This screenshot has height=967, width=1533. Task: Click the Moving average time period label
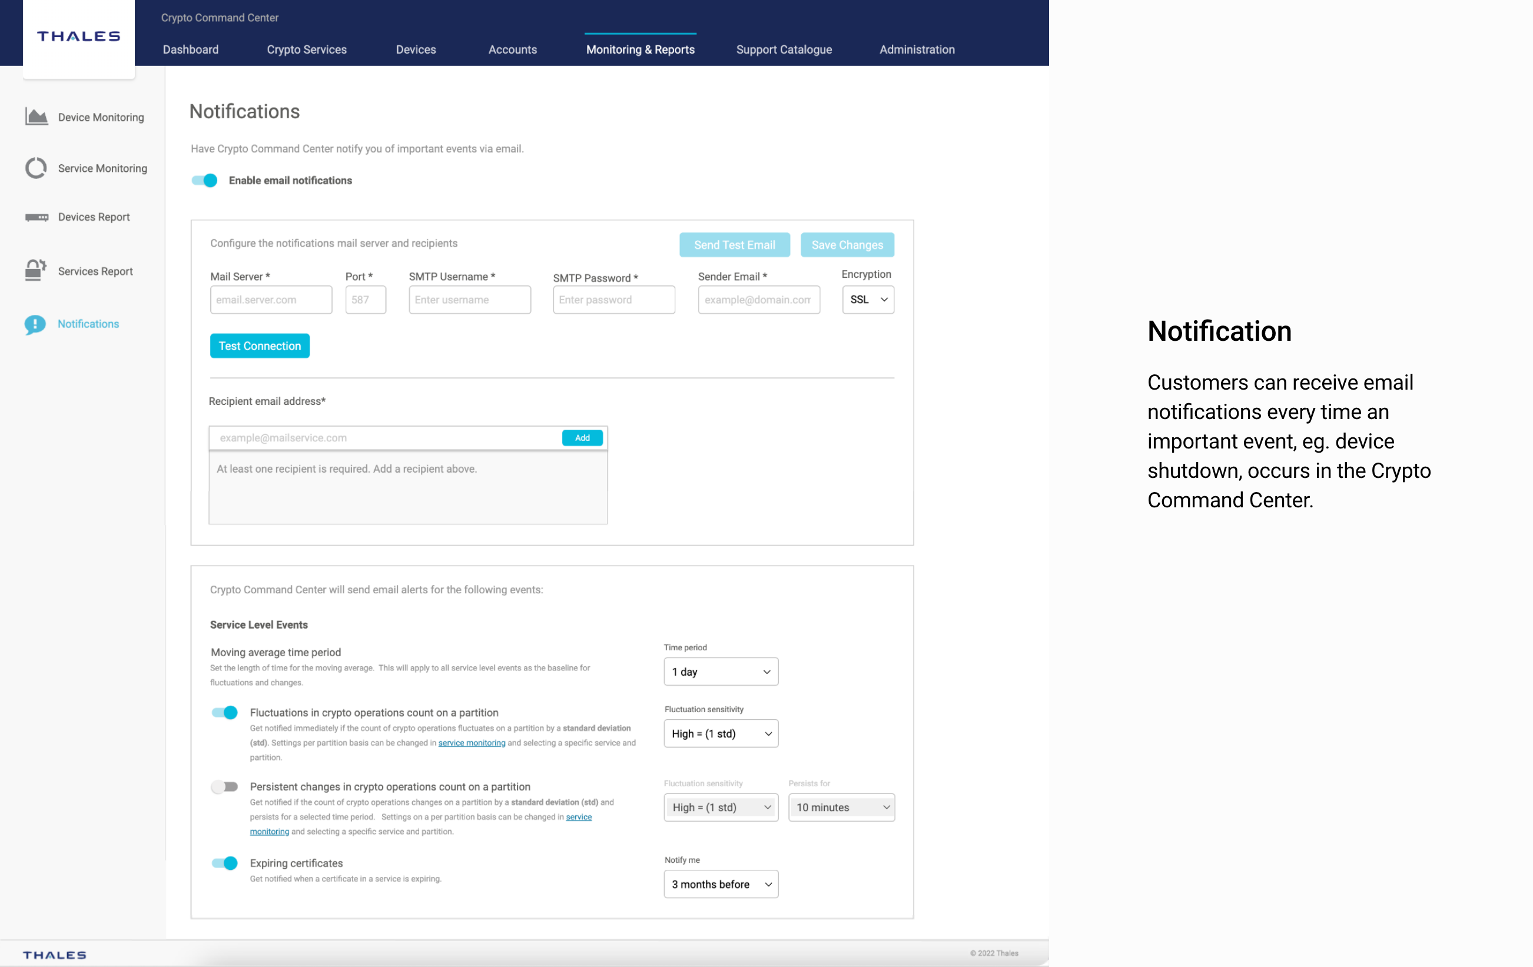(276, 652)
